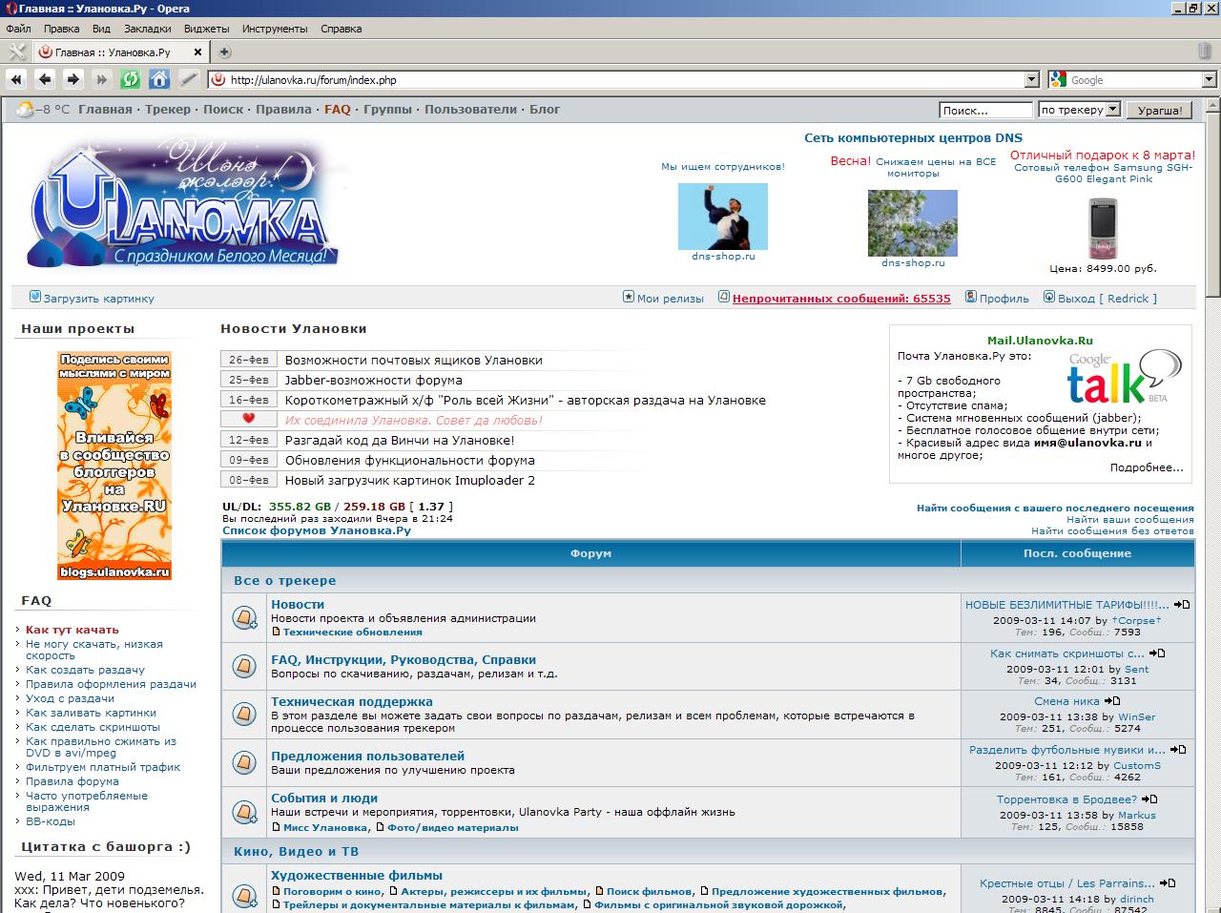This screenshot has height=913, width=1221.
Task: Click the Поиск... forum search field
Action: 984,111
